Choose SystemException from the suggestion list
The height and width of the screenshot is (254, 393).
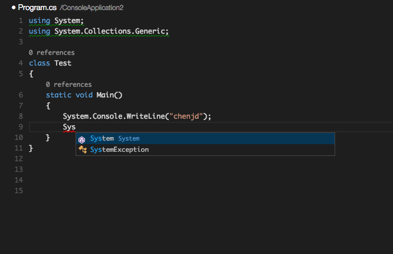(x=205, y=149)
